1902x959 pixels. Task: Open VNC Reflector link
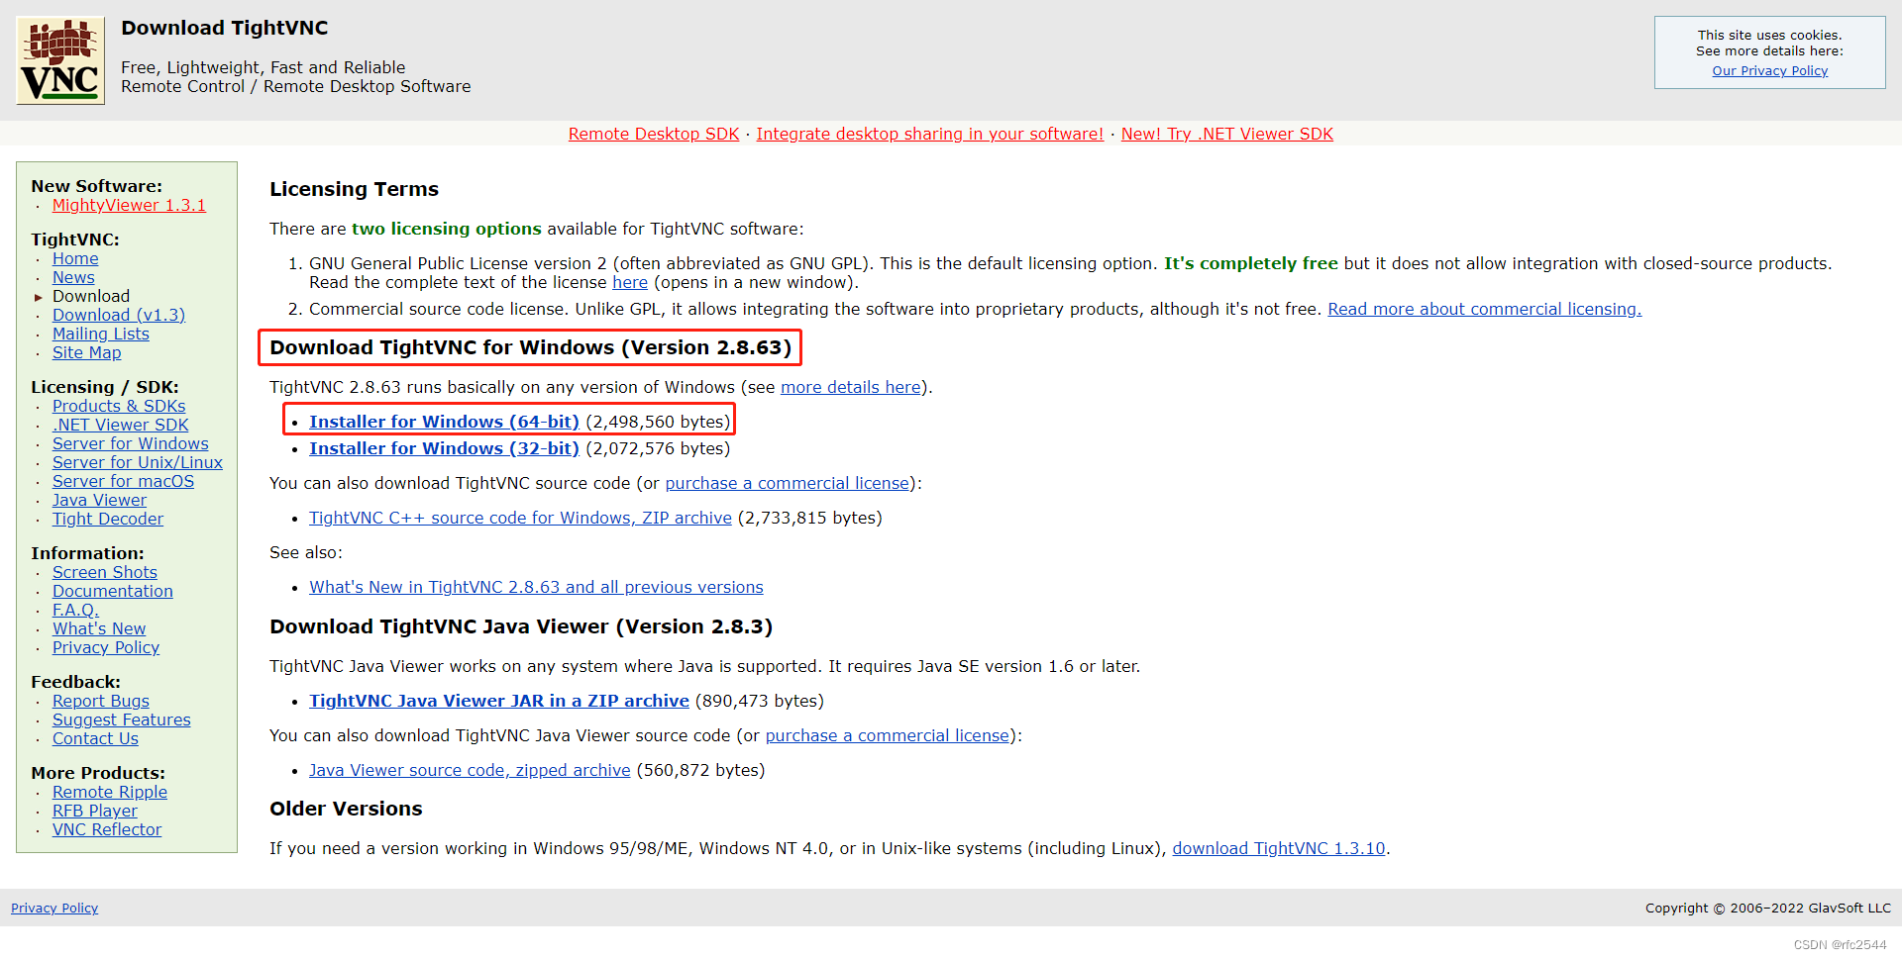107,829
